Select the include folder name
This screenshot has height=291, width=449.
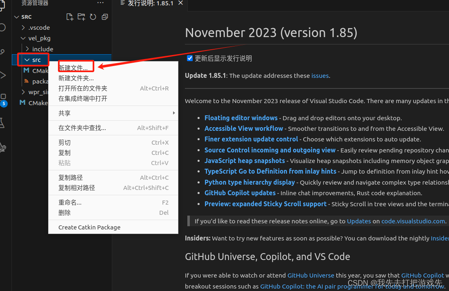coord(43,49)
